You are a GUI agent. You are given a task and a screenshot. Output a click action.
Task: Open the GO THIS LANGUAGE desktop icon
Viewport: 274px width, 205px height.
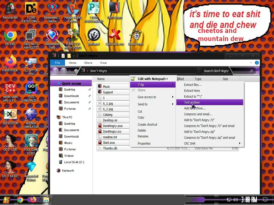click(x=31, y=92)
